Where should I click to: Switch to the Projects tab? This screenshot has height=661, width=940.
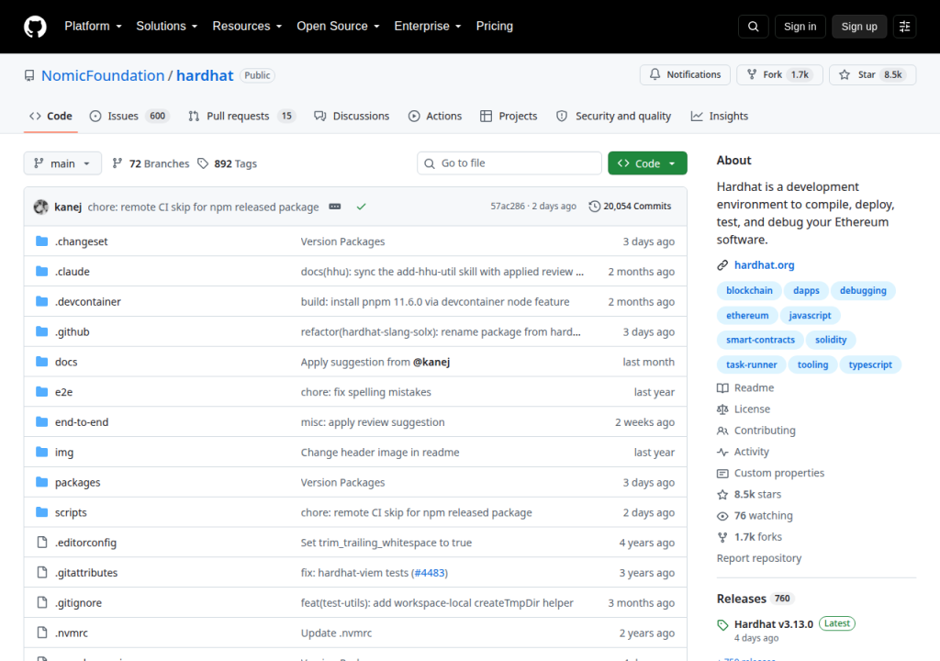click(x=509, y=116)
